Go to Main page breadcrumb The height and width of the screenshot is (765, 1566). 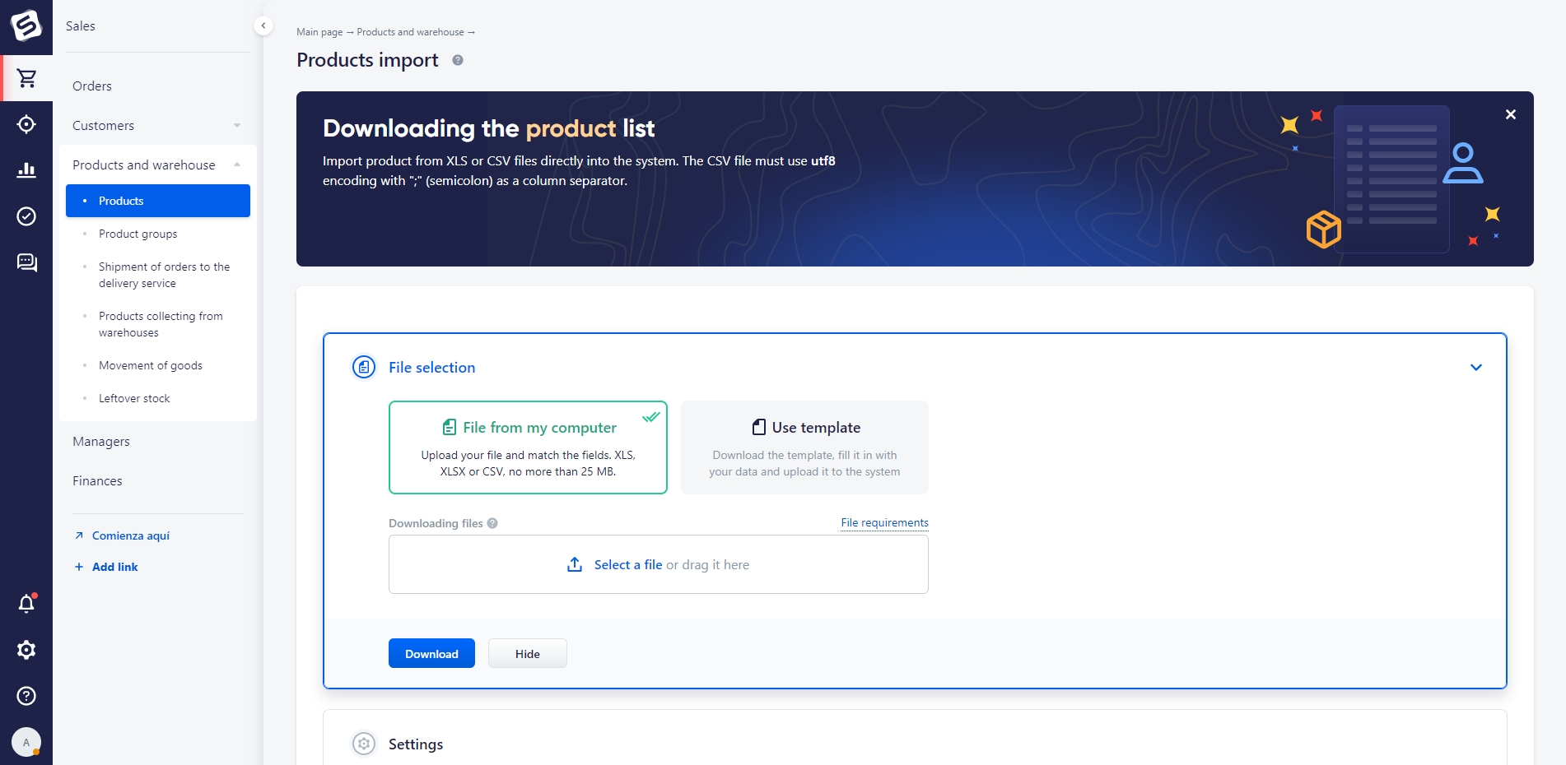[319, 32]
